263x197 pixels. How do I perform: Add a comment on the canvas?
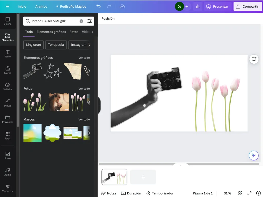[x=254, y=59]
